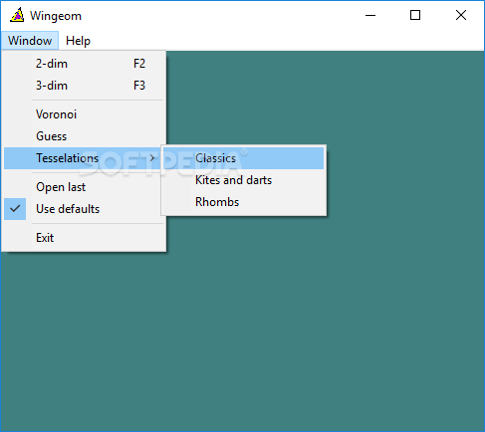Launch the 3-dim window
This screenshot has height=432, width=485.
(x=84, y=86)
